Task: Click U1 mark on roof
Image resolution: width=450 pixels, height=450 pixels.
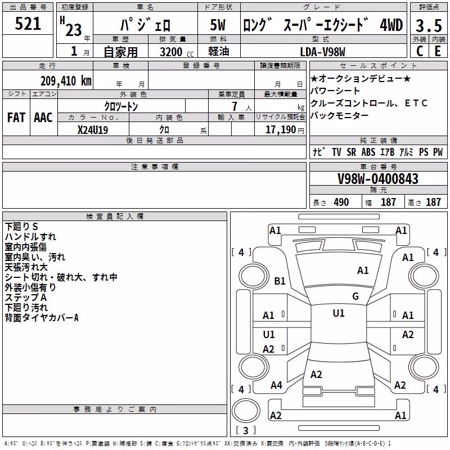Action: pos(339,313)
